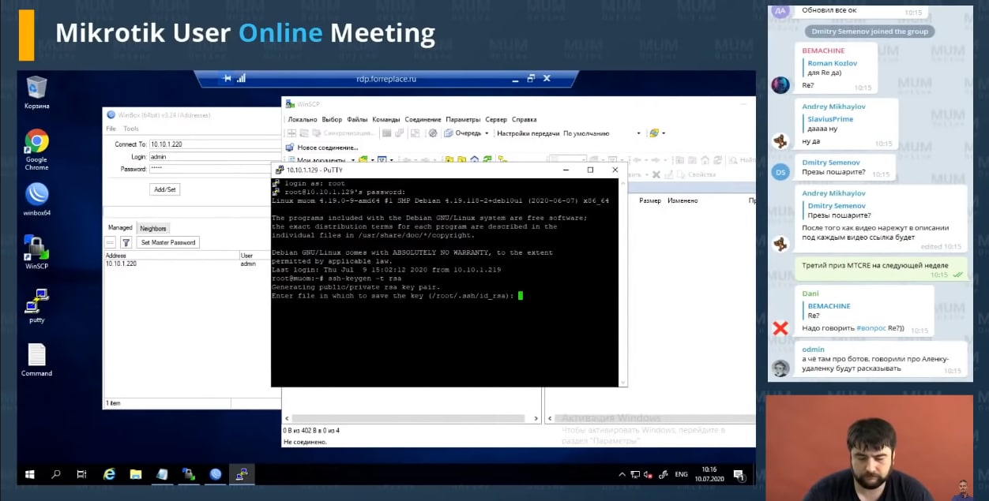Switch to the WinBox Managed tab
The height and width of the screenshot is (501, 989).
(120, 228)
